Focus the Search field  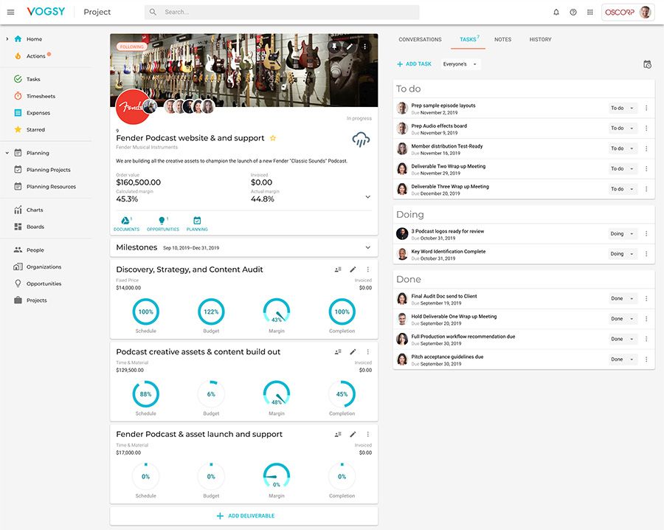click(282, 13)
